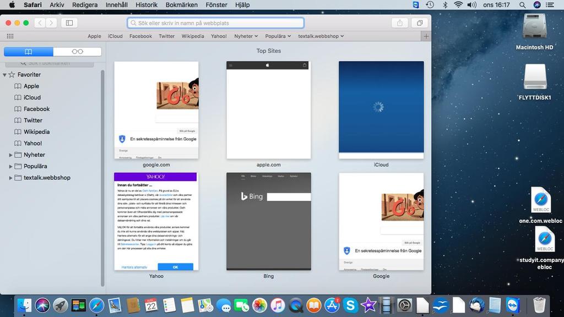
Task: Open the Top Sites grid icon in favorites bar
Action: click(10, 36)
